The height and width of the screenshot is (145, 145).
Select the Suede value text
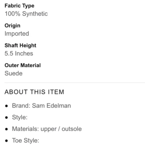click(x=13, y=73)
